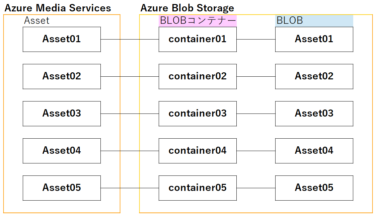The image size is (377, 216).
Task: Select the container04 box
Action: pyautogui.click(x=198, y=151)
